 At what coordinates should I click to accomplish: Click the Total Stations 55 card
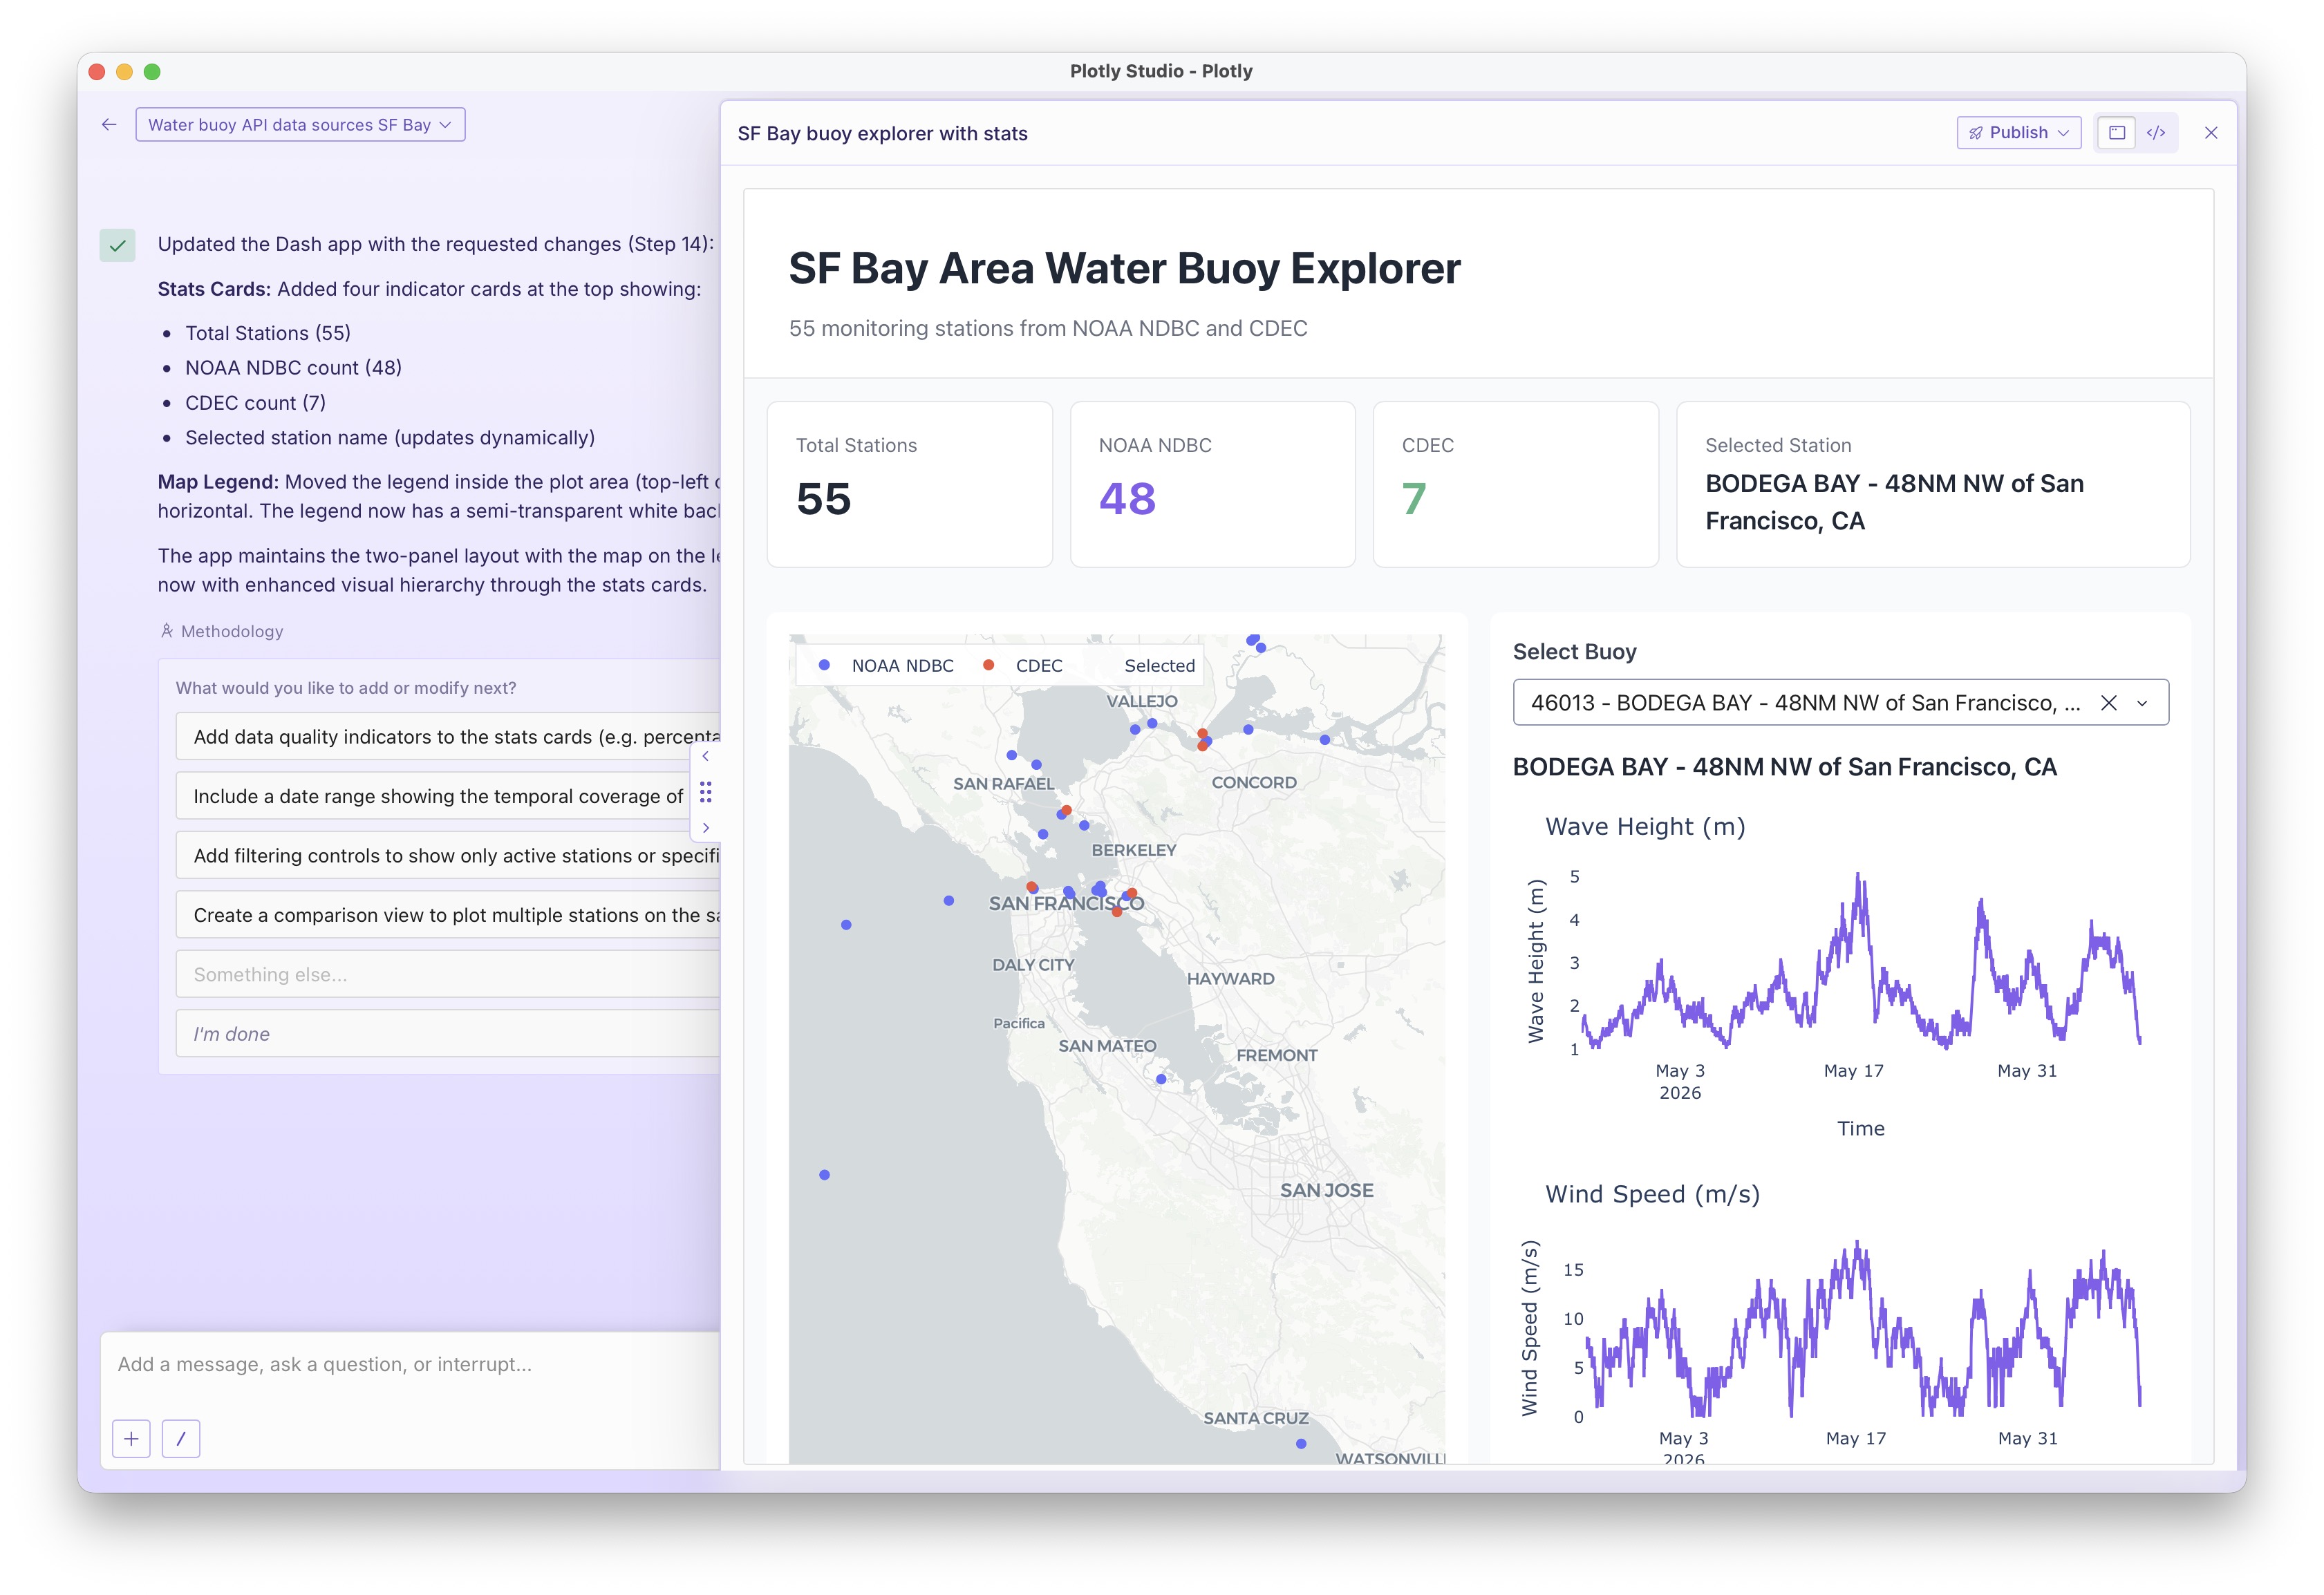910,485
